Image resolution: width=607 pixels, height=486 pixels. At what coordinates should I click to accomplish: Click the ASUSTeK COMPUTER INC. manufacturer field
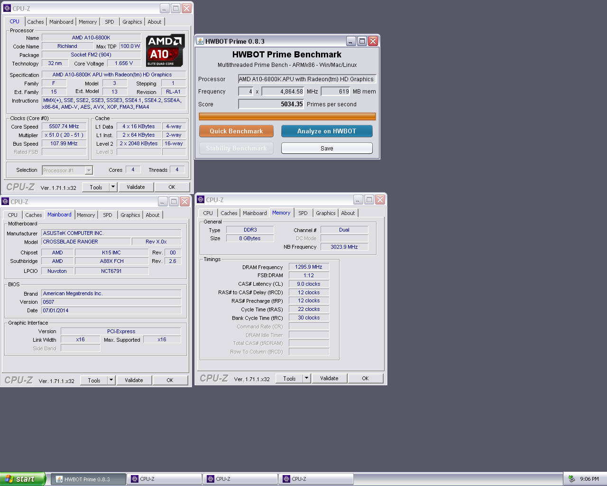(111, 233)
